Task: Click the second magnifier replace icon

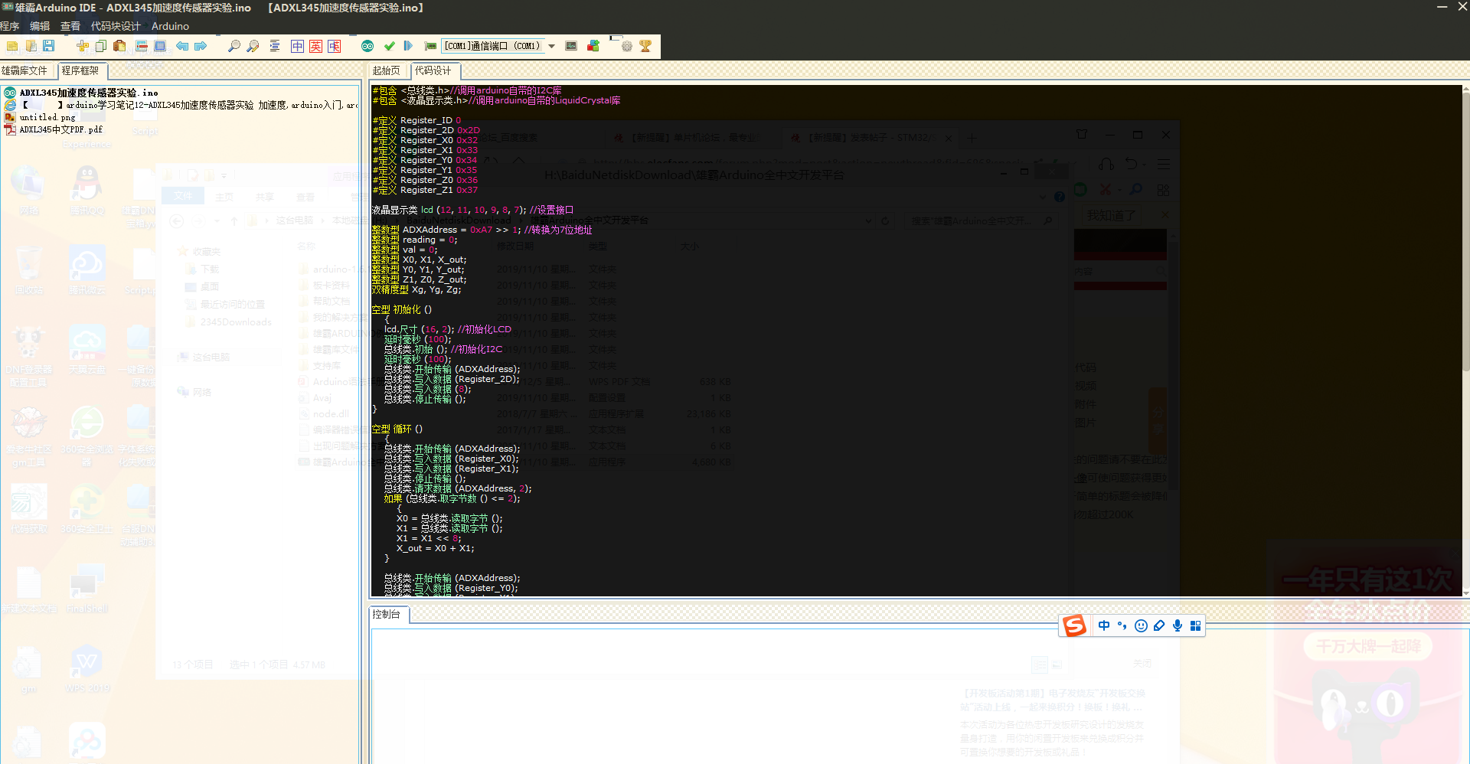Action: point(253,46)
